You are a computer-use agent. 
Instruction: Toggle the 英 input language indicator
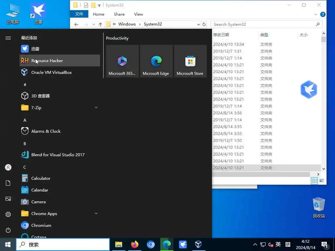tap(278, 244)
